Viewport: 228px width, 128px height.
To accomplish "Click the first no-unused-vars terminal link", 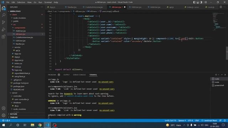I will point(106,82).
